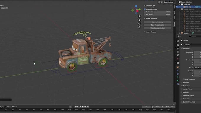Click Clear baked animation button
This screenshot has width=201, height=113.
click(x=158, y=28)
